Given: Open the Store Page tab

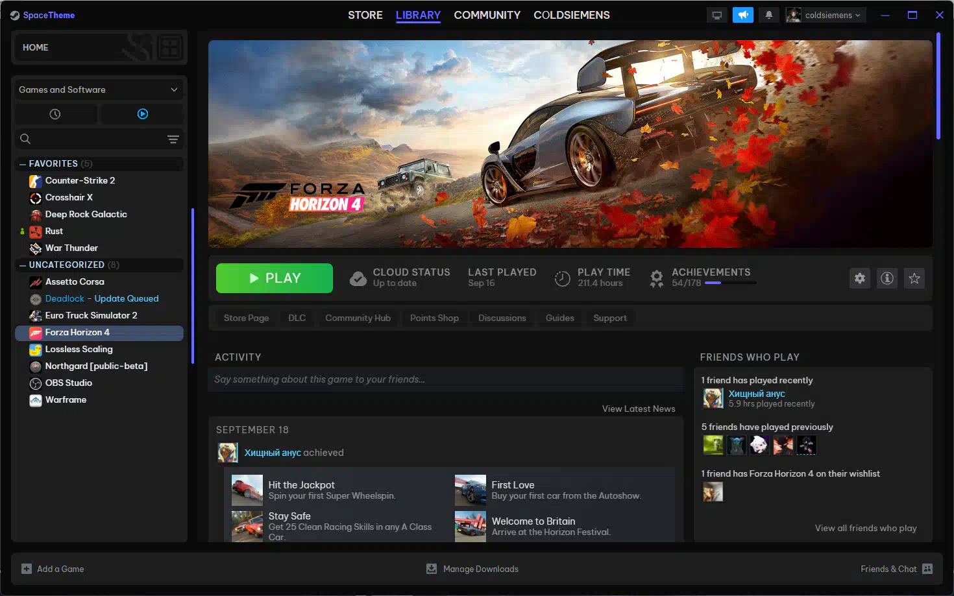Looking at the screenshot, I should pyautogui.click(x=247, y=318).
